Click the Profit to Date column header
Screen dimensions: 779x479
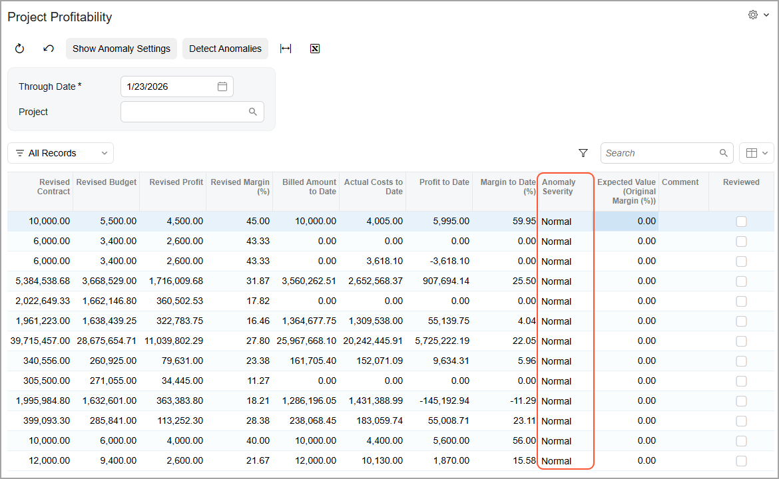click(x=439, y=192)
